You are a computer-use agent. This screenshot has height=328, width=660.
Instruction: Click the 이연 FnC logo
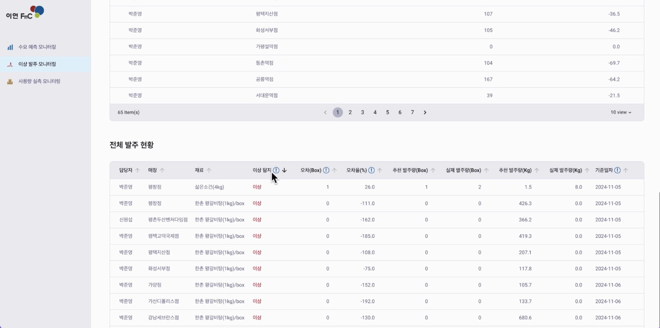pos(25,12)
